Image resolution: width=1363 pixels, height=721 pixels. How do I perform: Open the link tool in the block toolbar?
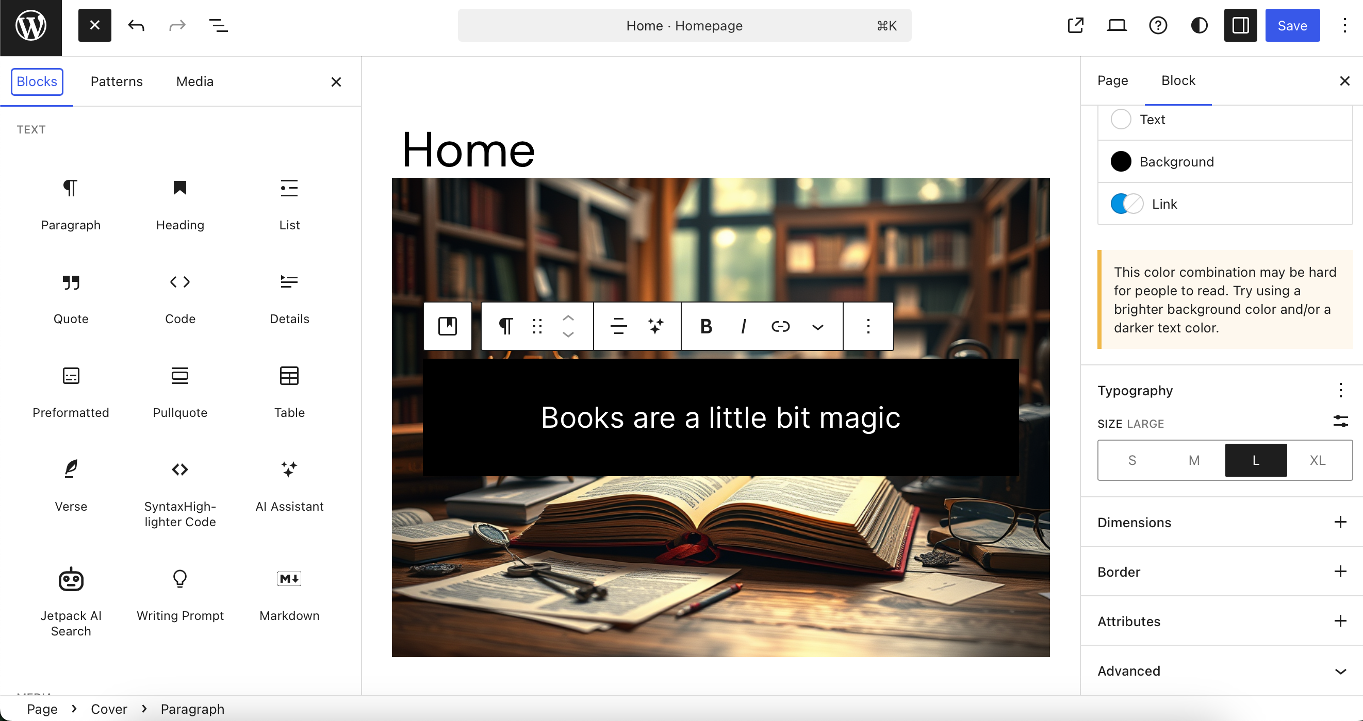(780, 326)
